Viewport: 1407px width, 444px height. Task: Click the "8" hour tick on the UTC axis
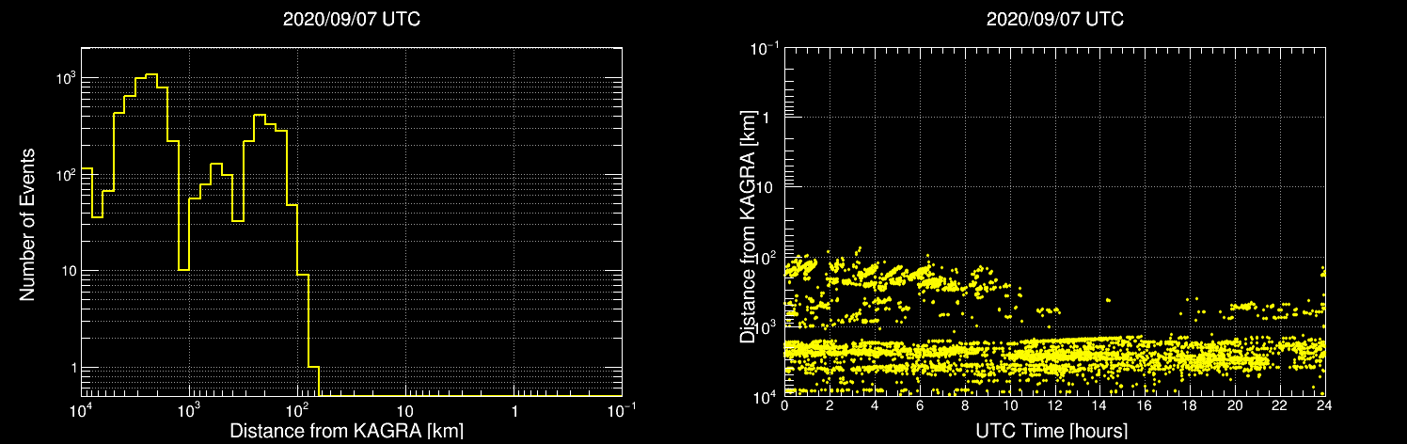coord(965,406)
